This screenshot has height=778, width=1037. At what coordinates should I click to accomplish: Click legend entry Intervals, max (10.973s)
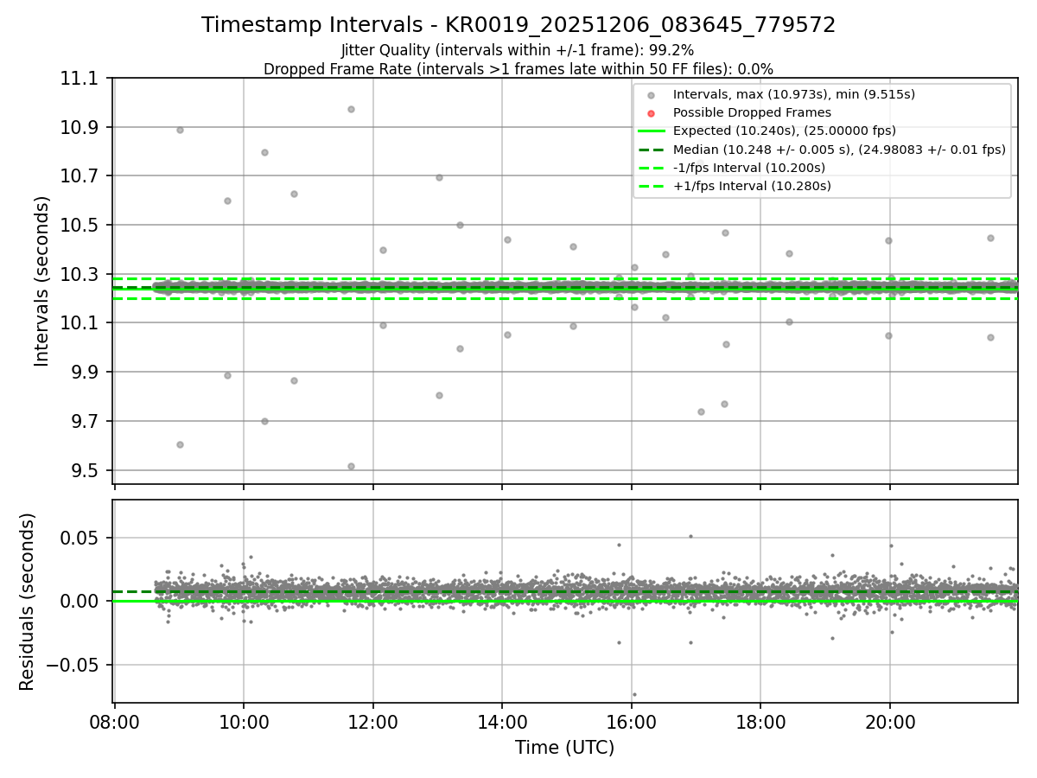(793, 94)
